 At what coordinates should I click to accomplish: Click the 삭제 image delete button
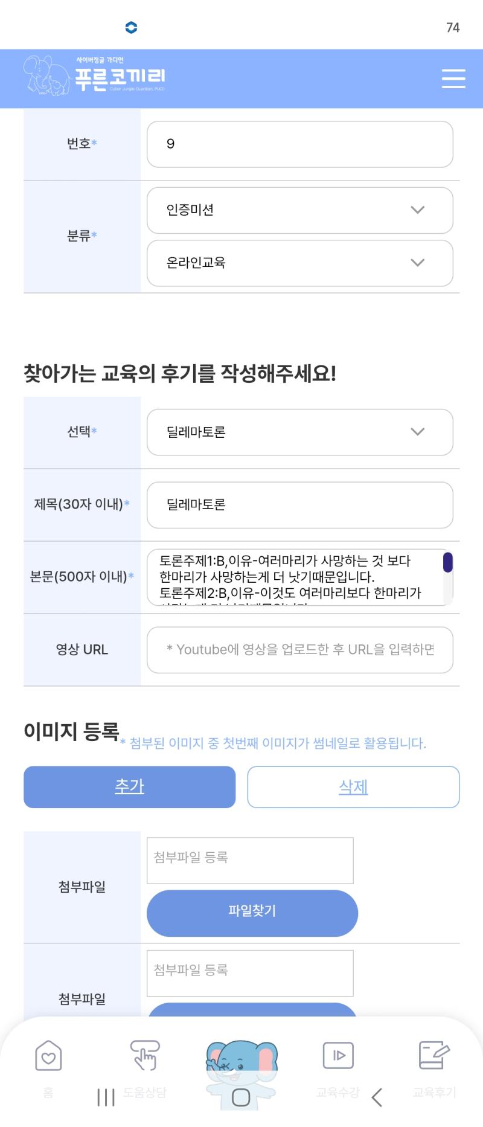tap(353, 787)
